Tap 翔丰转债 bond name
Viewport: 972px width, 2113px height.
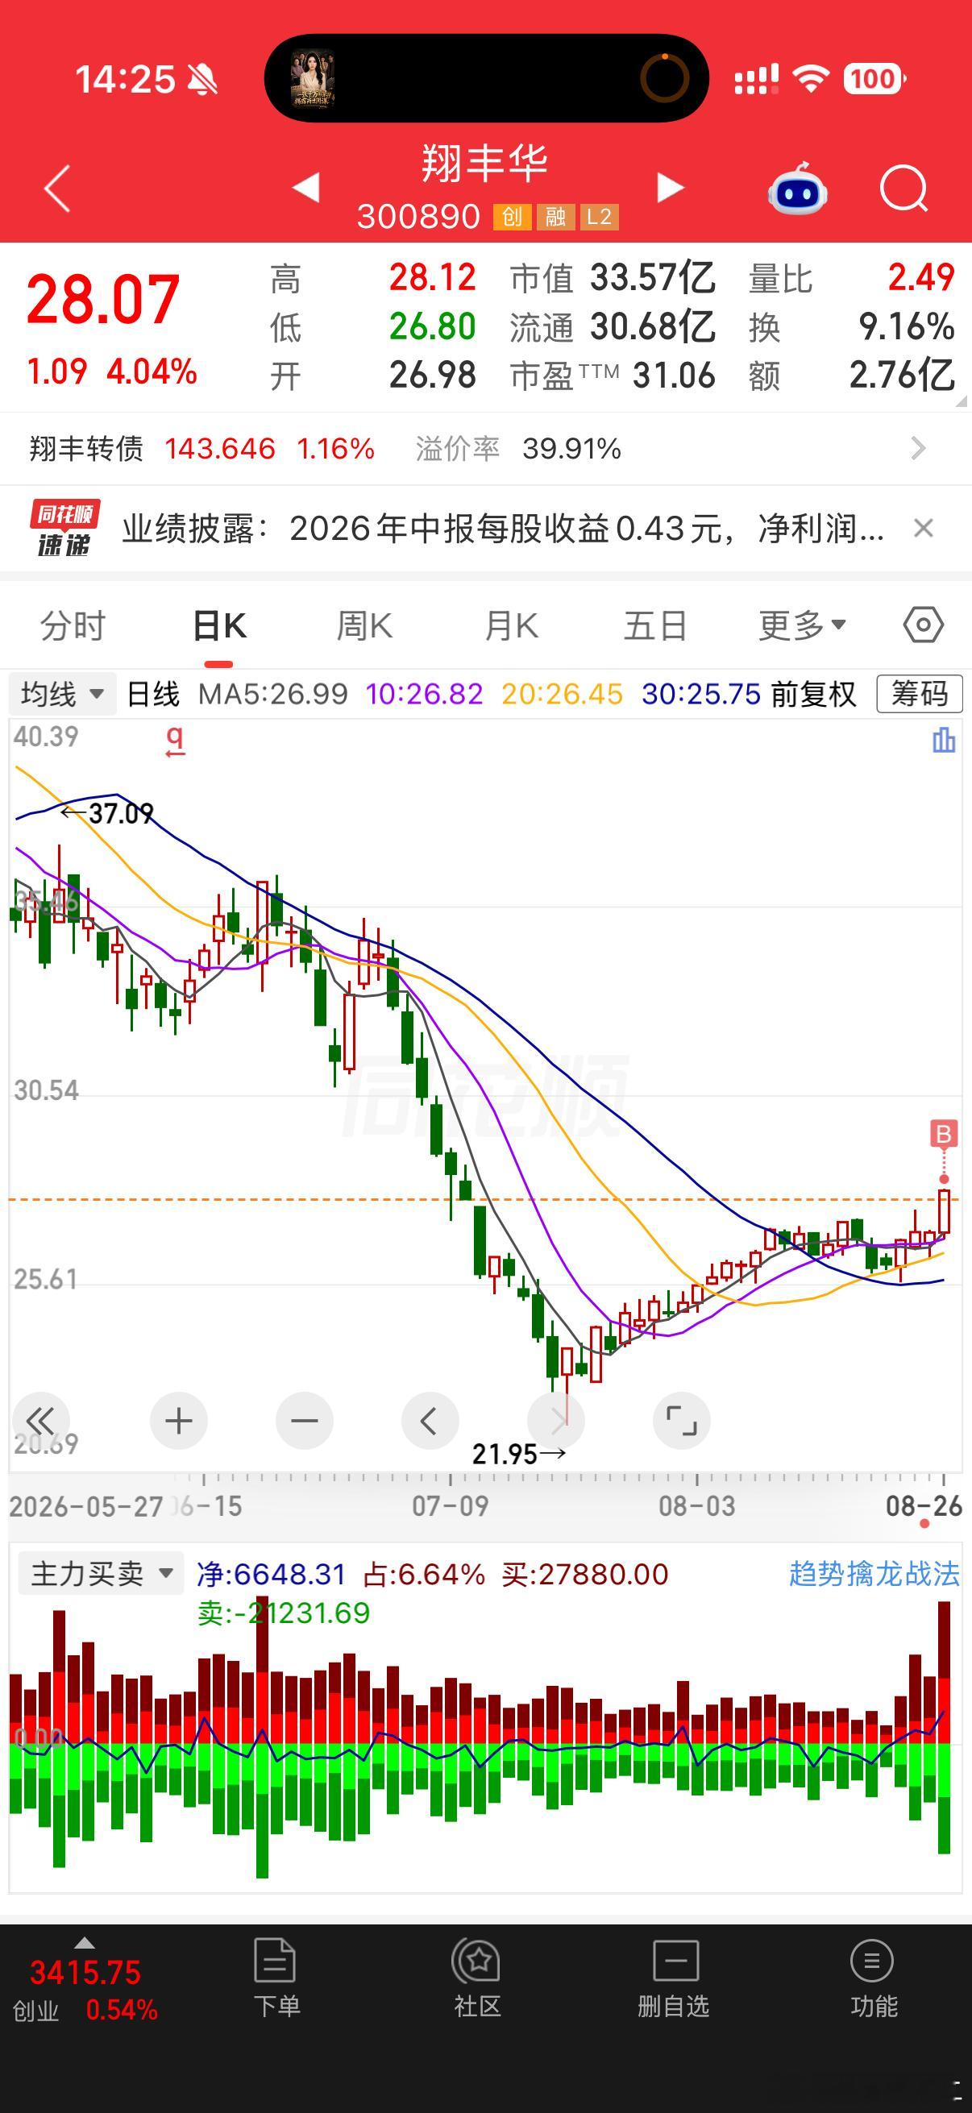click(x=87, y=449)
